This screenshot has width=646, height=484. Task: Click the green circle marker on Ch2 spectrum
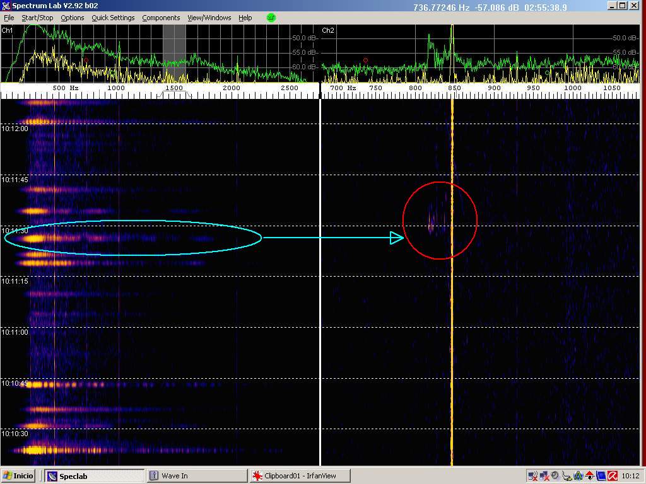(x=547, y=72)
